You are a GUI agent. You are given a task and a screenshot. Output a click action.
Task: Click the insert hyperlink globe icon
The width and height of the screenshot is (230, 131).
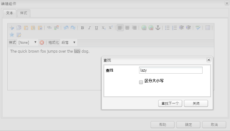tap(144, 28)
